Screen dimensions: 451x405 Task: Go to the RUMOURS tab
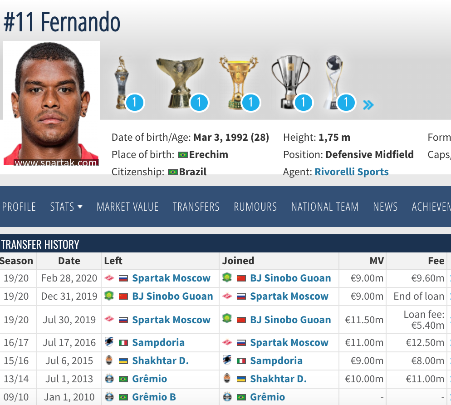[255, 207]
